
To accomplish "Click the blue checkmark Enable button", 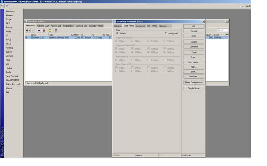I will click(x=39, y=31).
